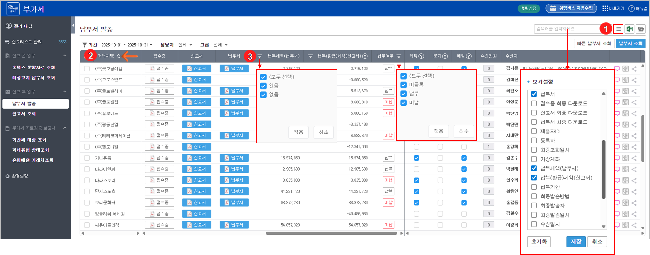Click the Hometax logo in the header
Screen dimensions: 650x255
click(13, 9)
